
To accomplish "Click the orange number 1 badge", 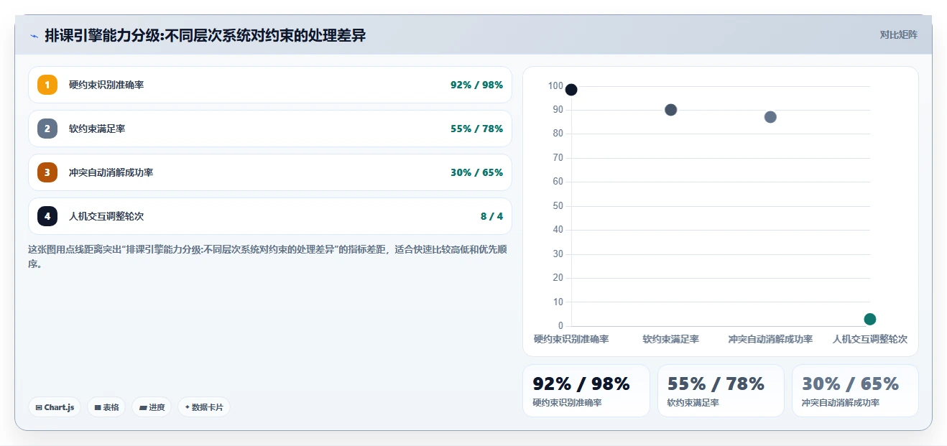I will [47, 85].
